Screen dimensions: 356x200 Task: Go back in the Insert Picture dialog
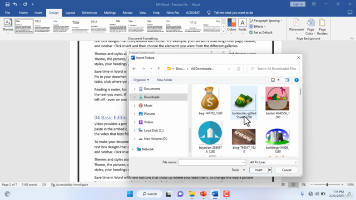134,69
